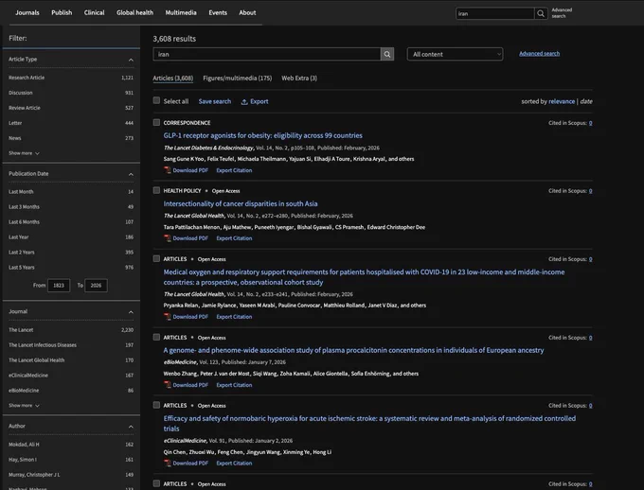Filter by author Mokdad, Ali H

(x=71, y=445)
